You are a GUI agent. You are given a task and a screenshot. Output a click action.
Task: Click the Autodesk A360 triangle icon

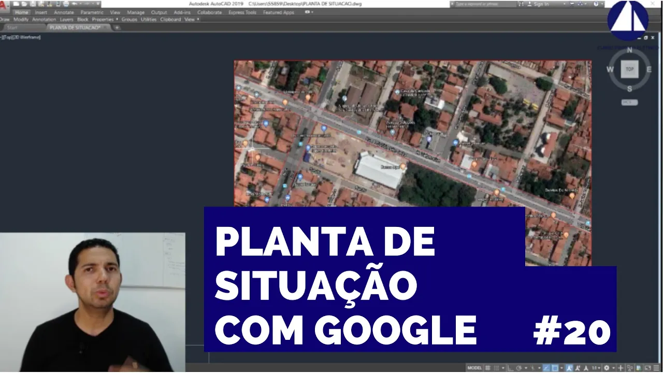click(x=580, y=4)
